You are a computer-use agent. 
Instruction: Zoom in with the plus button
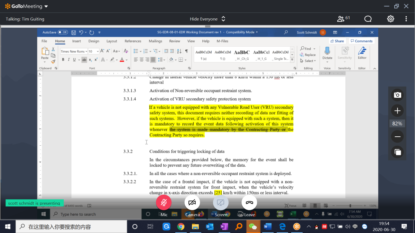397,111
